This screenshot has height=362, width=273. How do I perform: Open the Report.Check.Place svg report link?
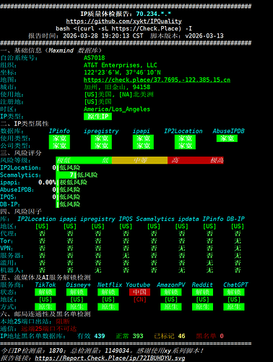tap(110, 358)
